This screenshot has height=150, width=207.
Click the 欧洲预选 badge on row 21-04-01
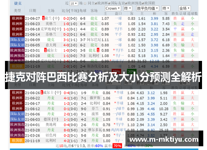(x=17, y=125)
